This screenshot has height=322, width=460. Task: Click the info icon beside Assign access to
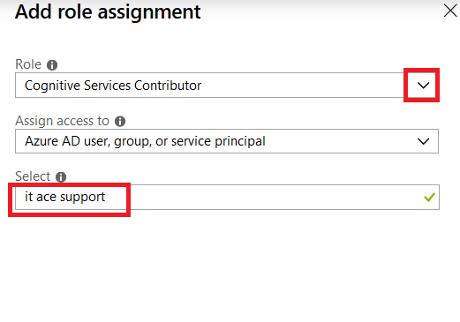[120, 121]
